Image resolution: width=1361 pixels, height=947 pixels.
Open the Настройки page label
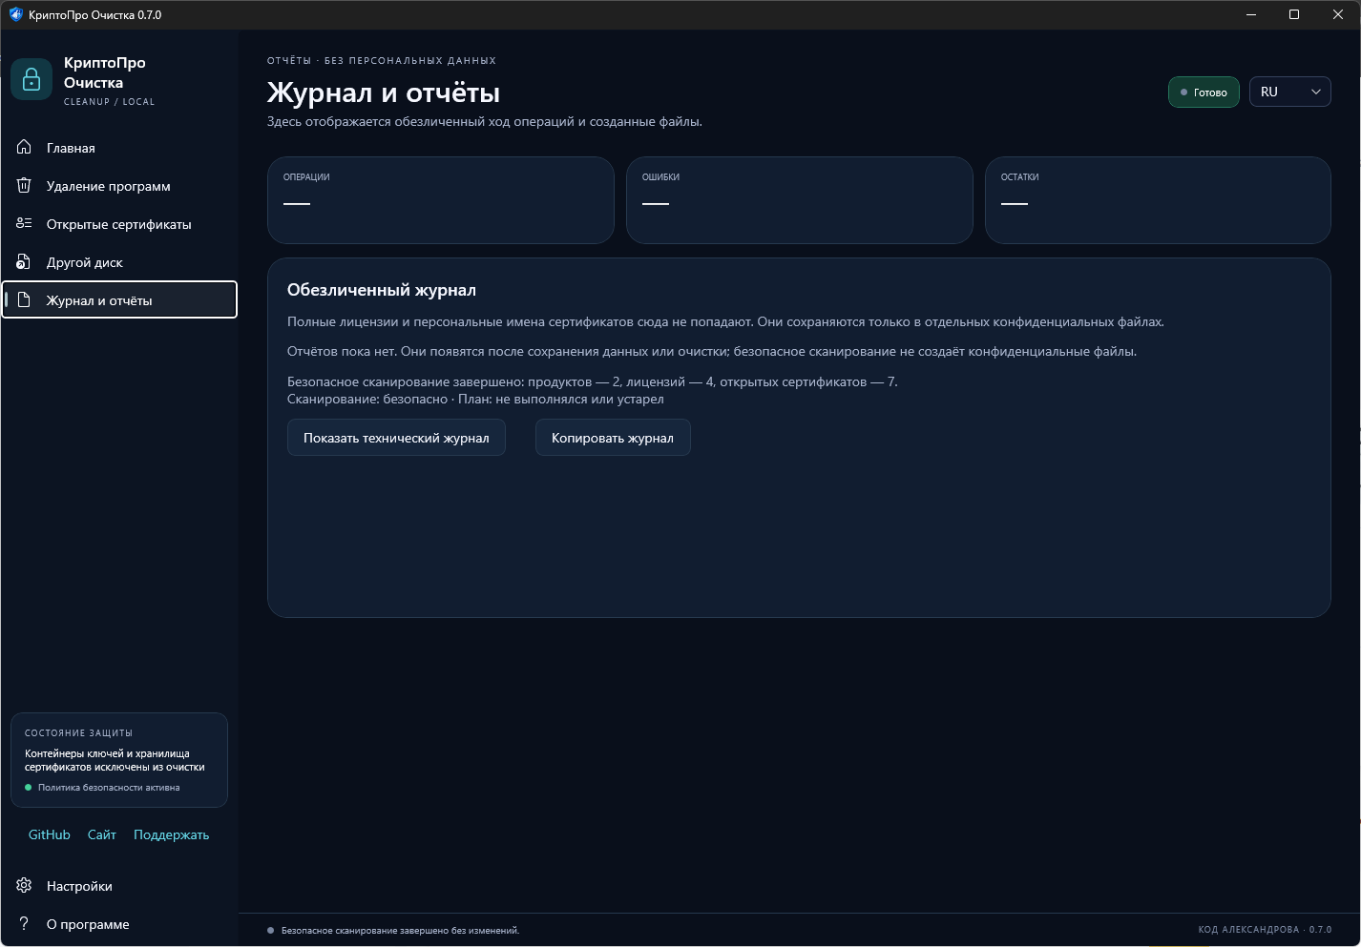79,886
